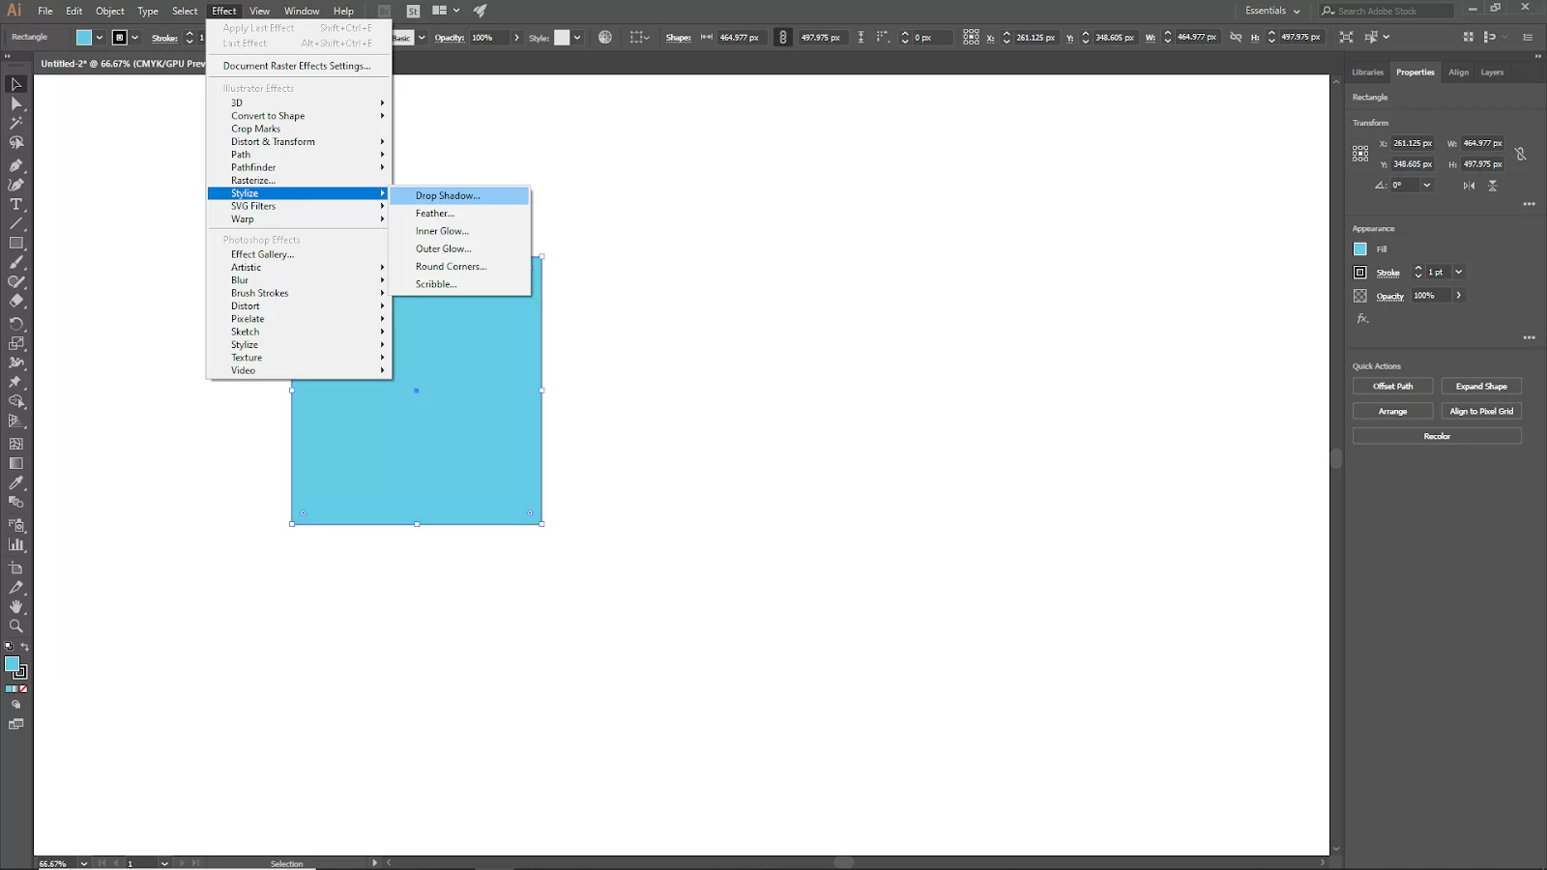This screenshot has width=1547, height=870.
Task: Select the Paintbrush tool
Action: [x=15, y=262]
